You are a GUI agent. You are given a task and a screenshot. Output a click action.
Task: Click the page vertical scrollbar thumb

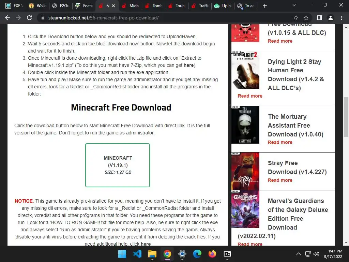pos(346,117)
